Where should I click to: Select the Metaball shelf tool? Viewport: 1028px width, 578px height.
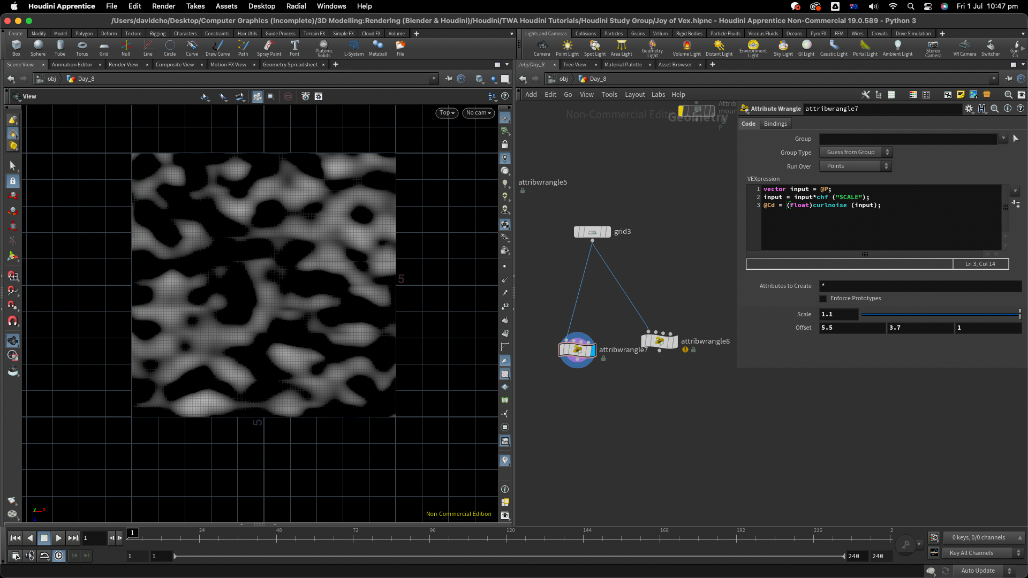[377, 47]
